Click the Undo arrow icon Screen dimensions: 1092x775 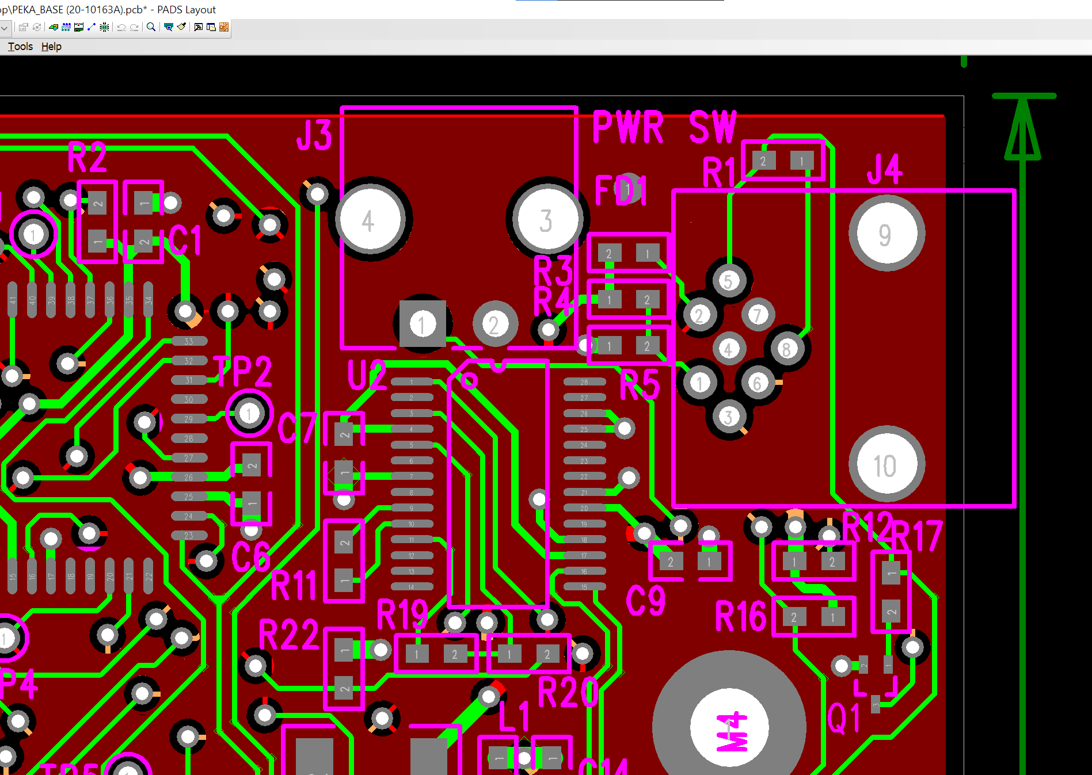coord(121,27)
